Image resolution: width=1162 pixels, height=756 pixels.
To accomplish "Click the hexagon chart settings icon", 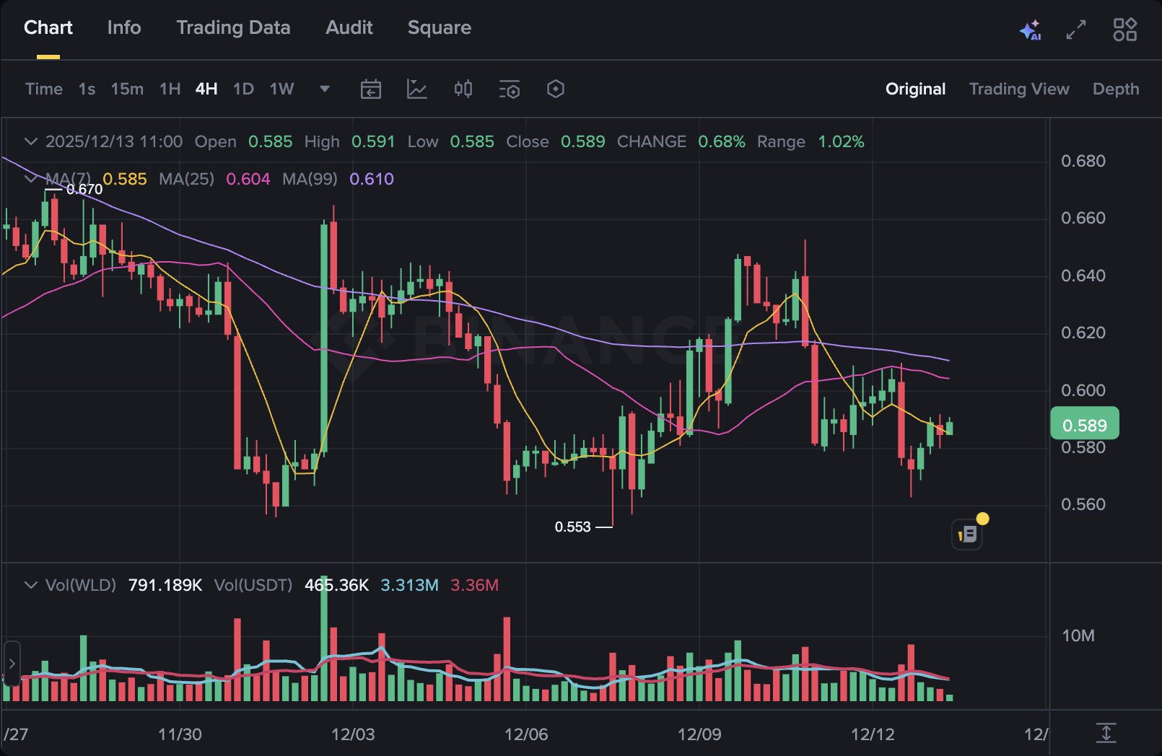I will (x=556, y=89).
